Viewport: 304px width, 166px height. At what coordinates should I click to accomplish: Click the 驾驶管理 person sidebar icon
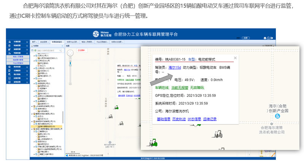coord(9,53)
